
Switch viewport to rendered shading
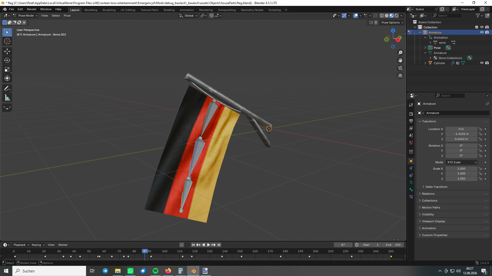tap(396, 16)
